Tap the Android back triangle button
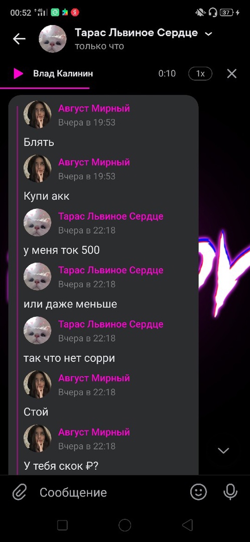Viewport: 250px width, 542px height. click(x=187, y=525)
